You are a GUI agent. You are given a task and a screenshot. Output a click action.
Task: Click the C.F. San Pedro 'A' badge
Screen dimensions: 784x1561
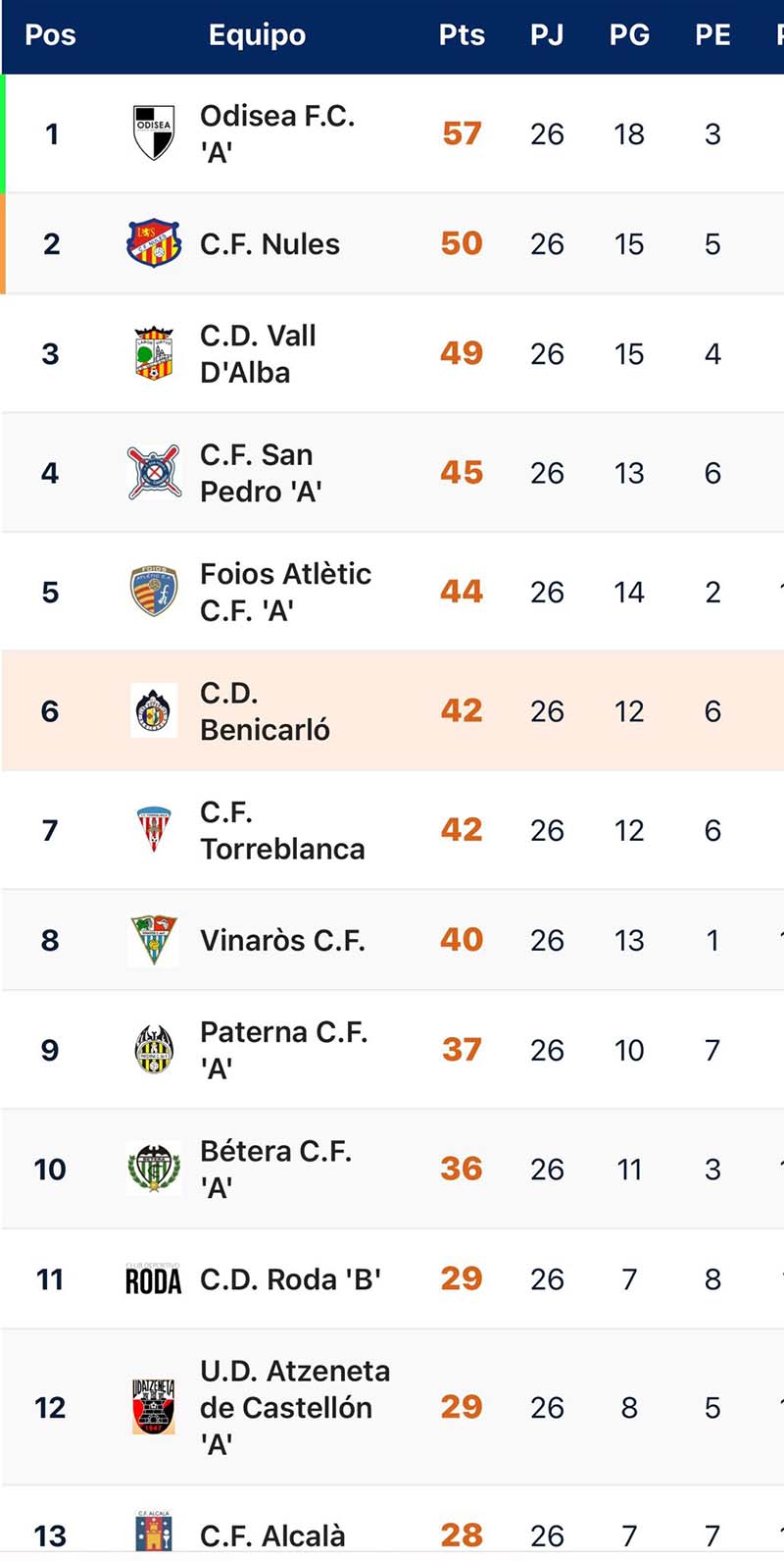[x=154, y=472]
